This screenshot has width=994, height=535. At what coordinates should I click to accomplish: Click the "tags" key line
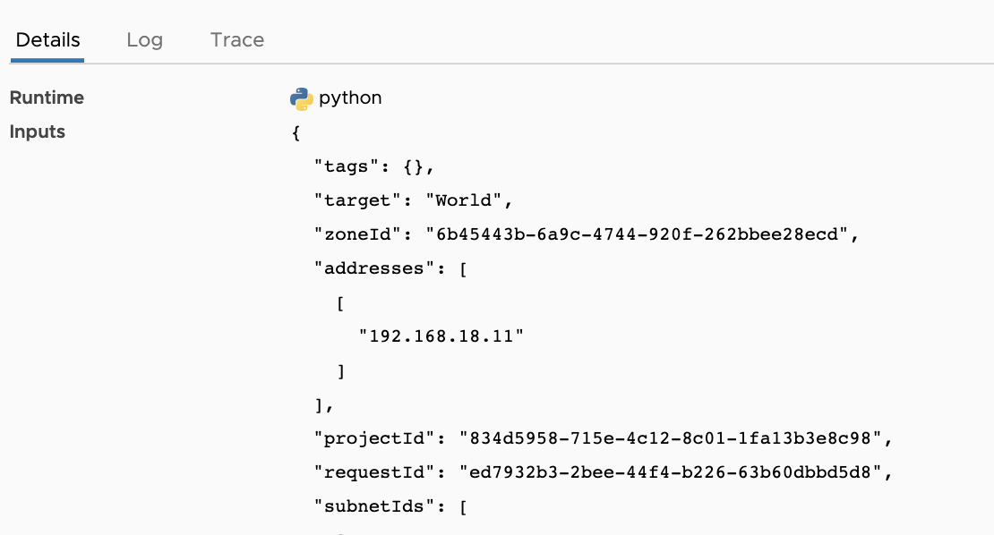tap(374, 166)
